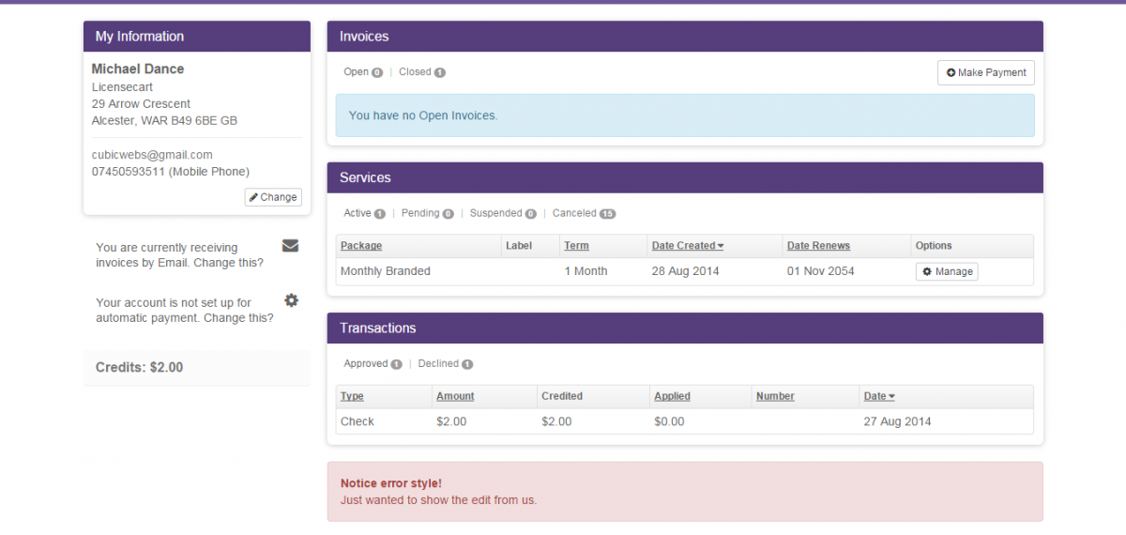Viewport: 1126px width, 535px height.
Task: Click the '29 Arrow Crescent' address line
Action: [x=141, y=104]
